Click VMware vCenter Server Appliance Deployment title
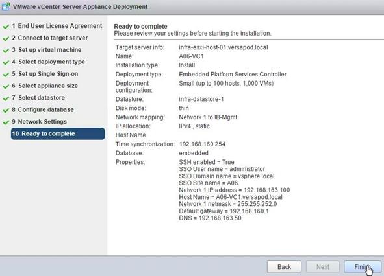The width and height of the screenshot is (384, 276). click(80, 6)
